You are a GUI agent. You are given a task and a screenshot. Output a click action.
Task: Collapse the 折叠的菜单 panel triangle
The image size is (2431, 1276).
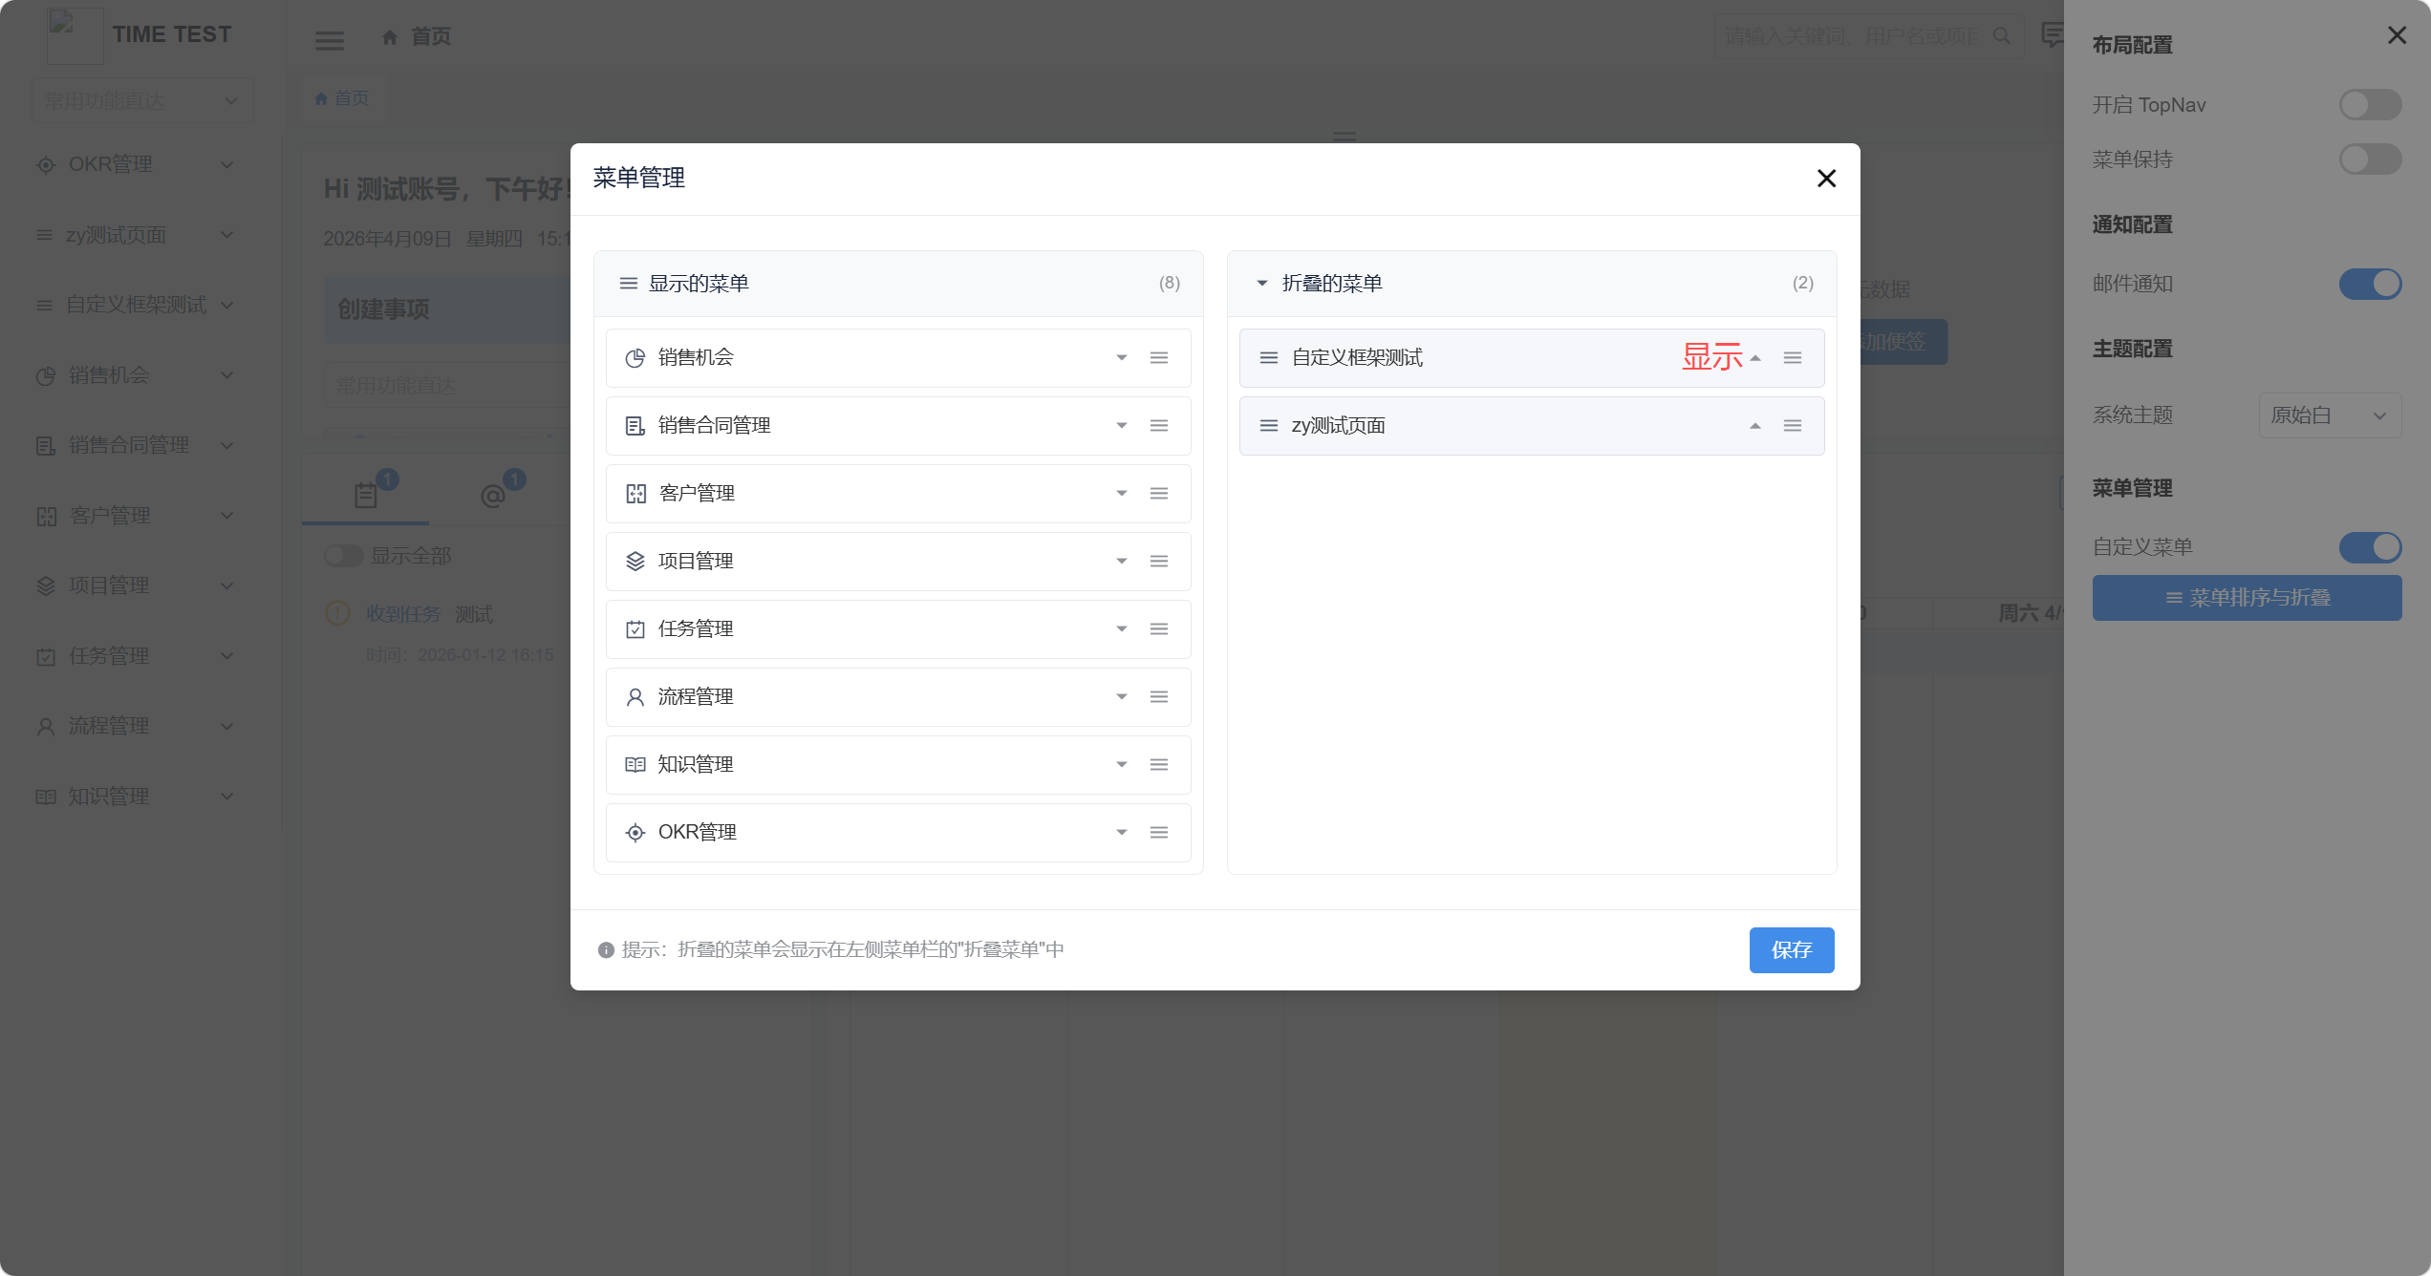pyautogui.click(x=1261, y=284)
